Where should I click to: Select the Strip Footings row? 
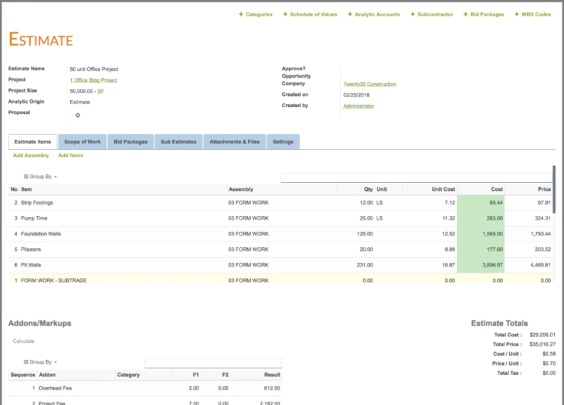(x=280, y=203)
